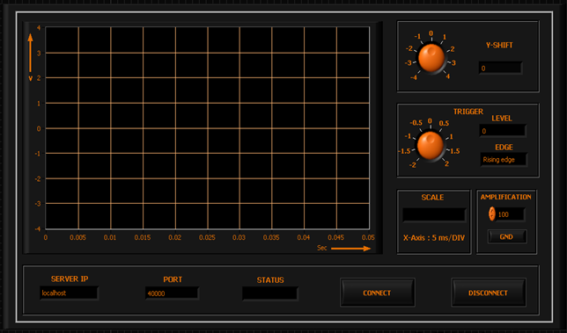Viewport: 567px width, 333px height.
Task: Open the EDGE dropdown showing Rising edge
Action: tap(504, 159)
